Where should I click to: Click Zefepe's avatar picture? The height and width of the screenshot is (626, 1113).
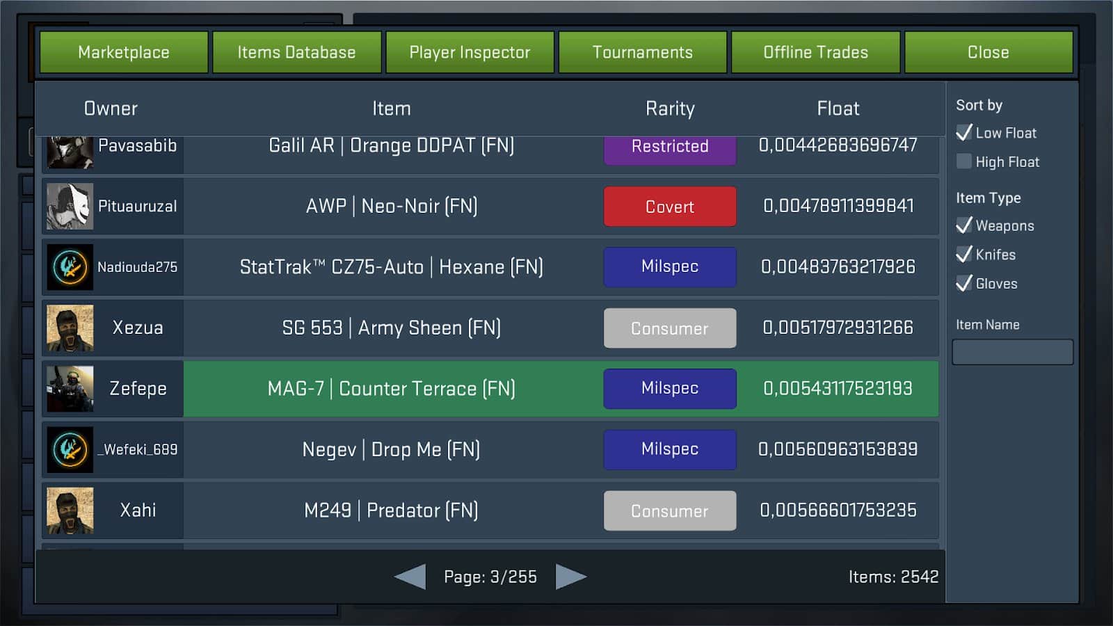[70, 389]
